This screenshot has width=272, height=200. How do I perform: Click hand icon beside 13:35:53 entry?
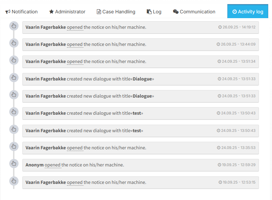point(14,146)
